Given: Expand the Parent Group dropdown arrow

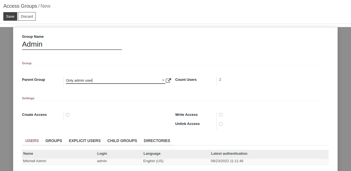Looking at the screenshot, I should point(163,81).
